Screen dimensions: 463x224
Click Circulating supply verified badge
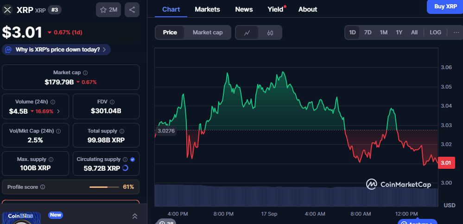(133, 159)
